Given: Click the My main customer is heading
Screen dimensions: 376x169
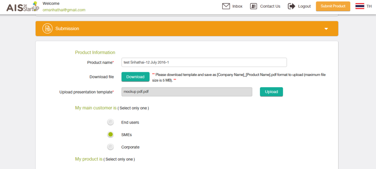Looking at the screenshot, I should point(96,108).
